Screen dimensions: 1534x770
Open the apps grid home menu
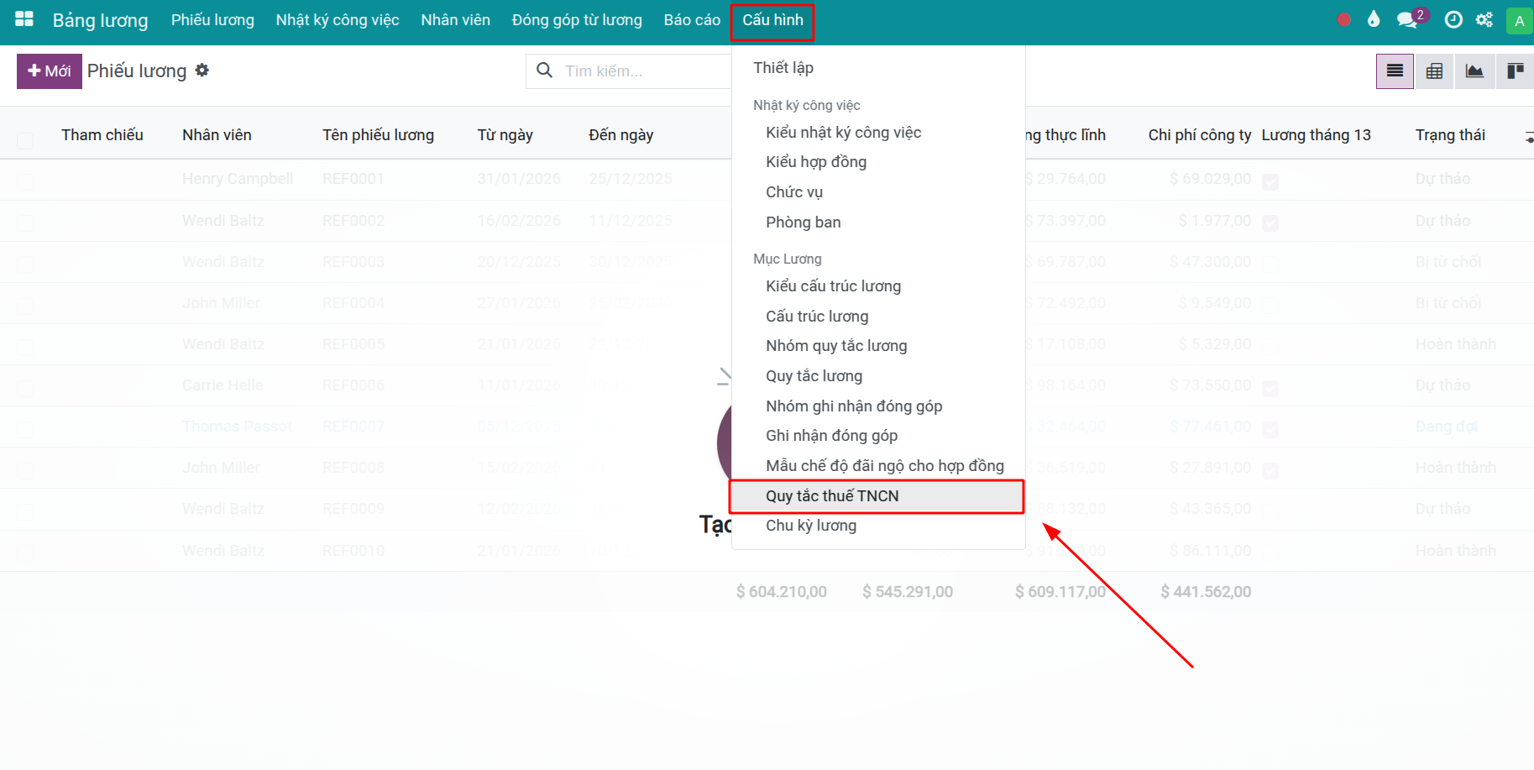pos(24,19)
